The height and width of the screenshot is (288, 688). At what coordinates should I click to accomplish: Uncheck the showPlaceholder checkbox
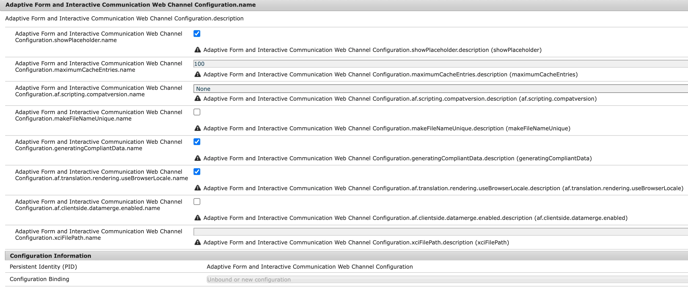pos(197,34)
